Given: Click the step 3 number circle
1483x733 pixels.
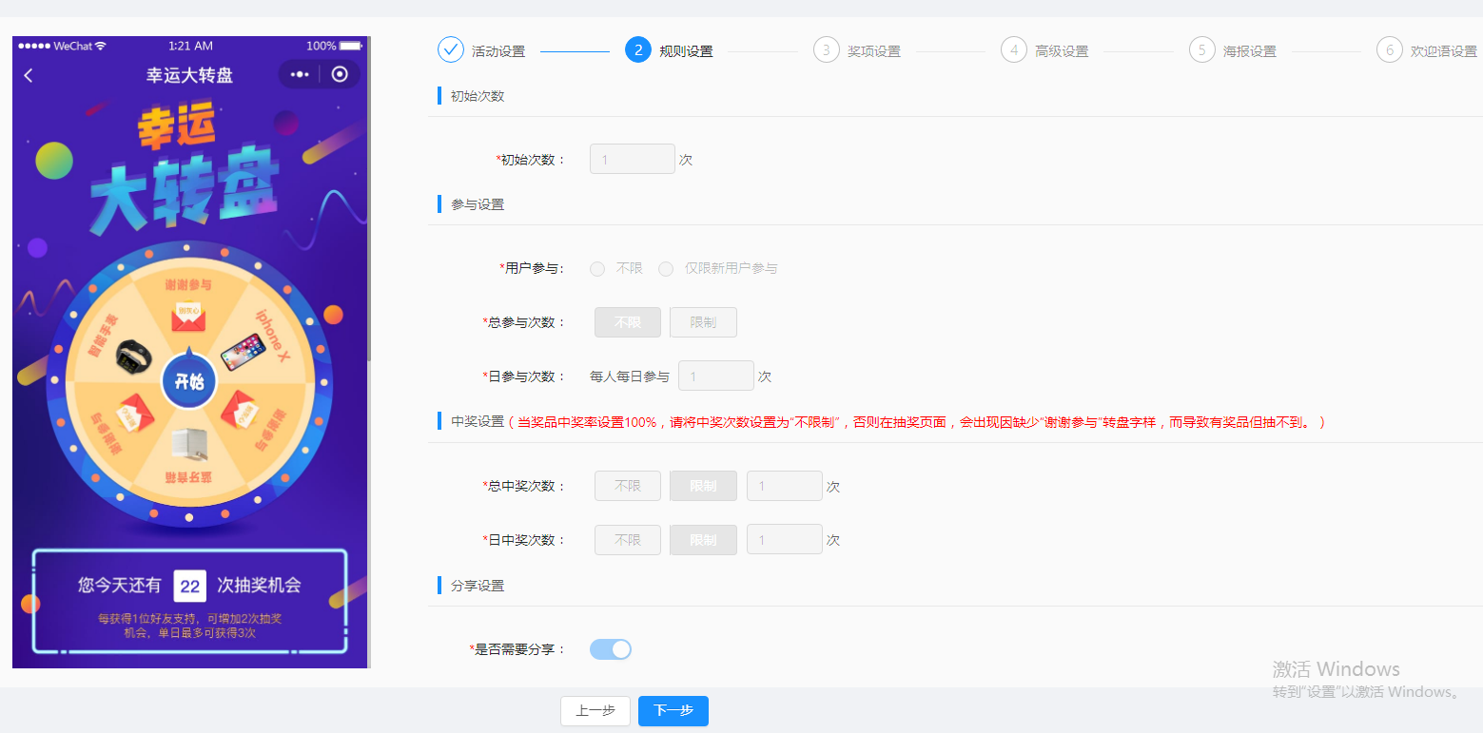Looking at the screenshot, I should click(827, 49).
